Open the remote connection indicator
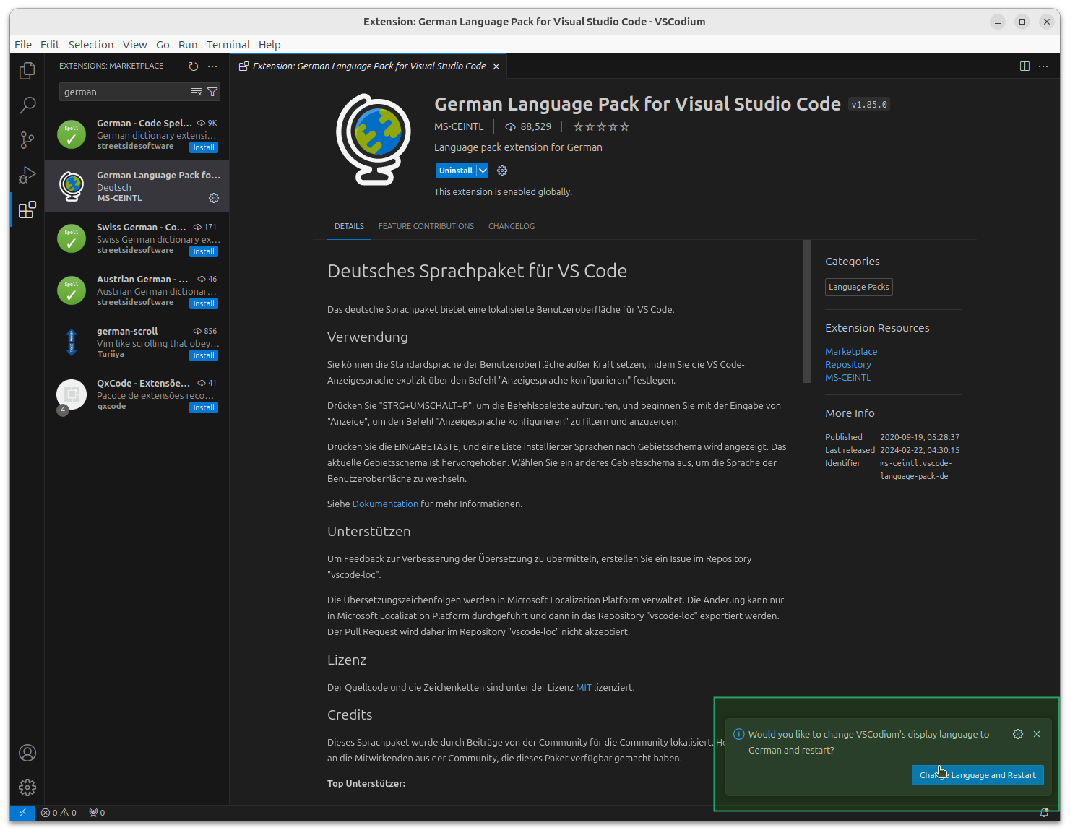Image resolution: width=1070 pixels, height=833 pixels. pos(22,812)
